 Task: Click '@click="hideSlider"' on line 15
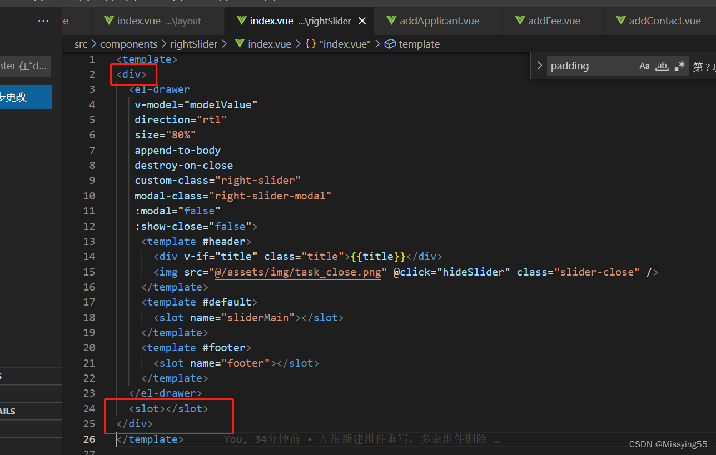(452, 272)
